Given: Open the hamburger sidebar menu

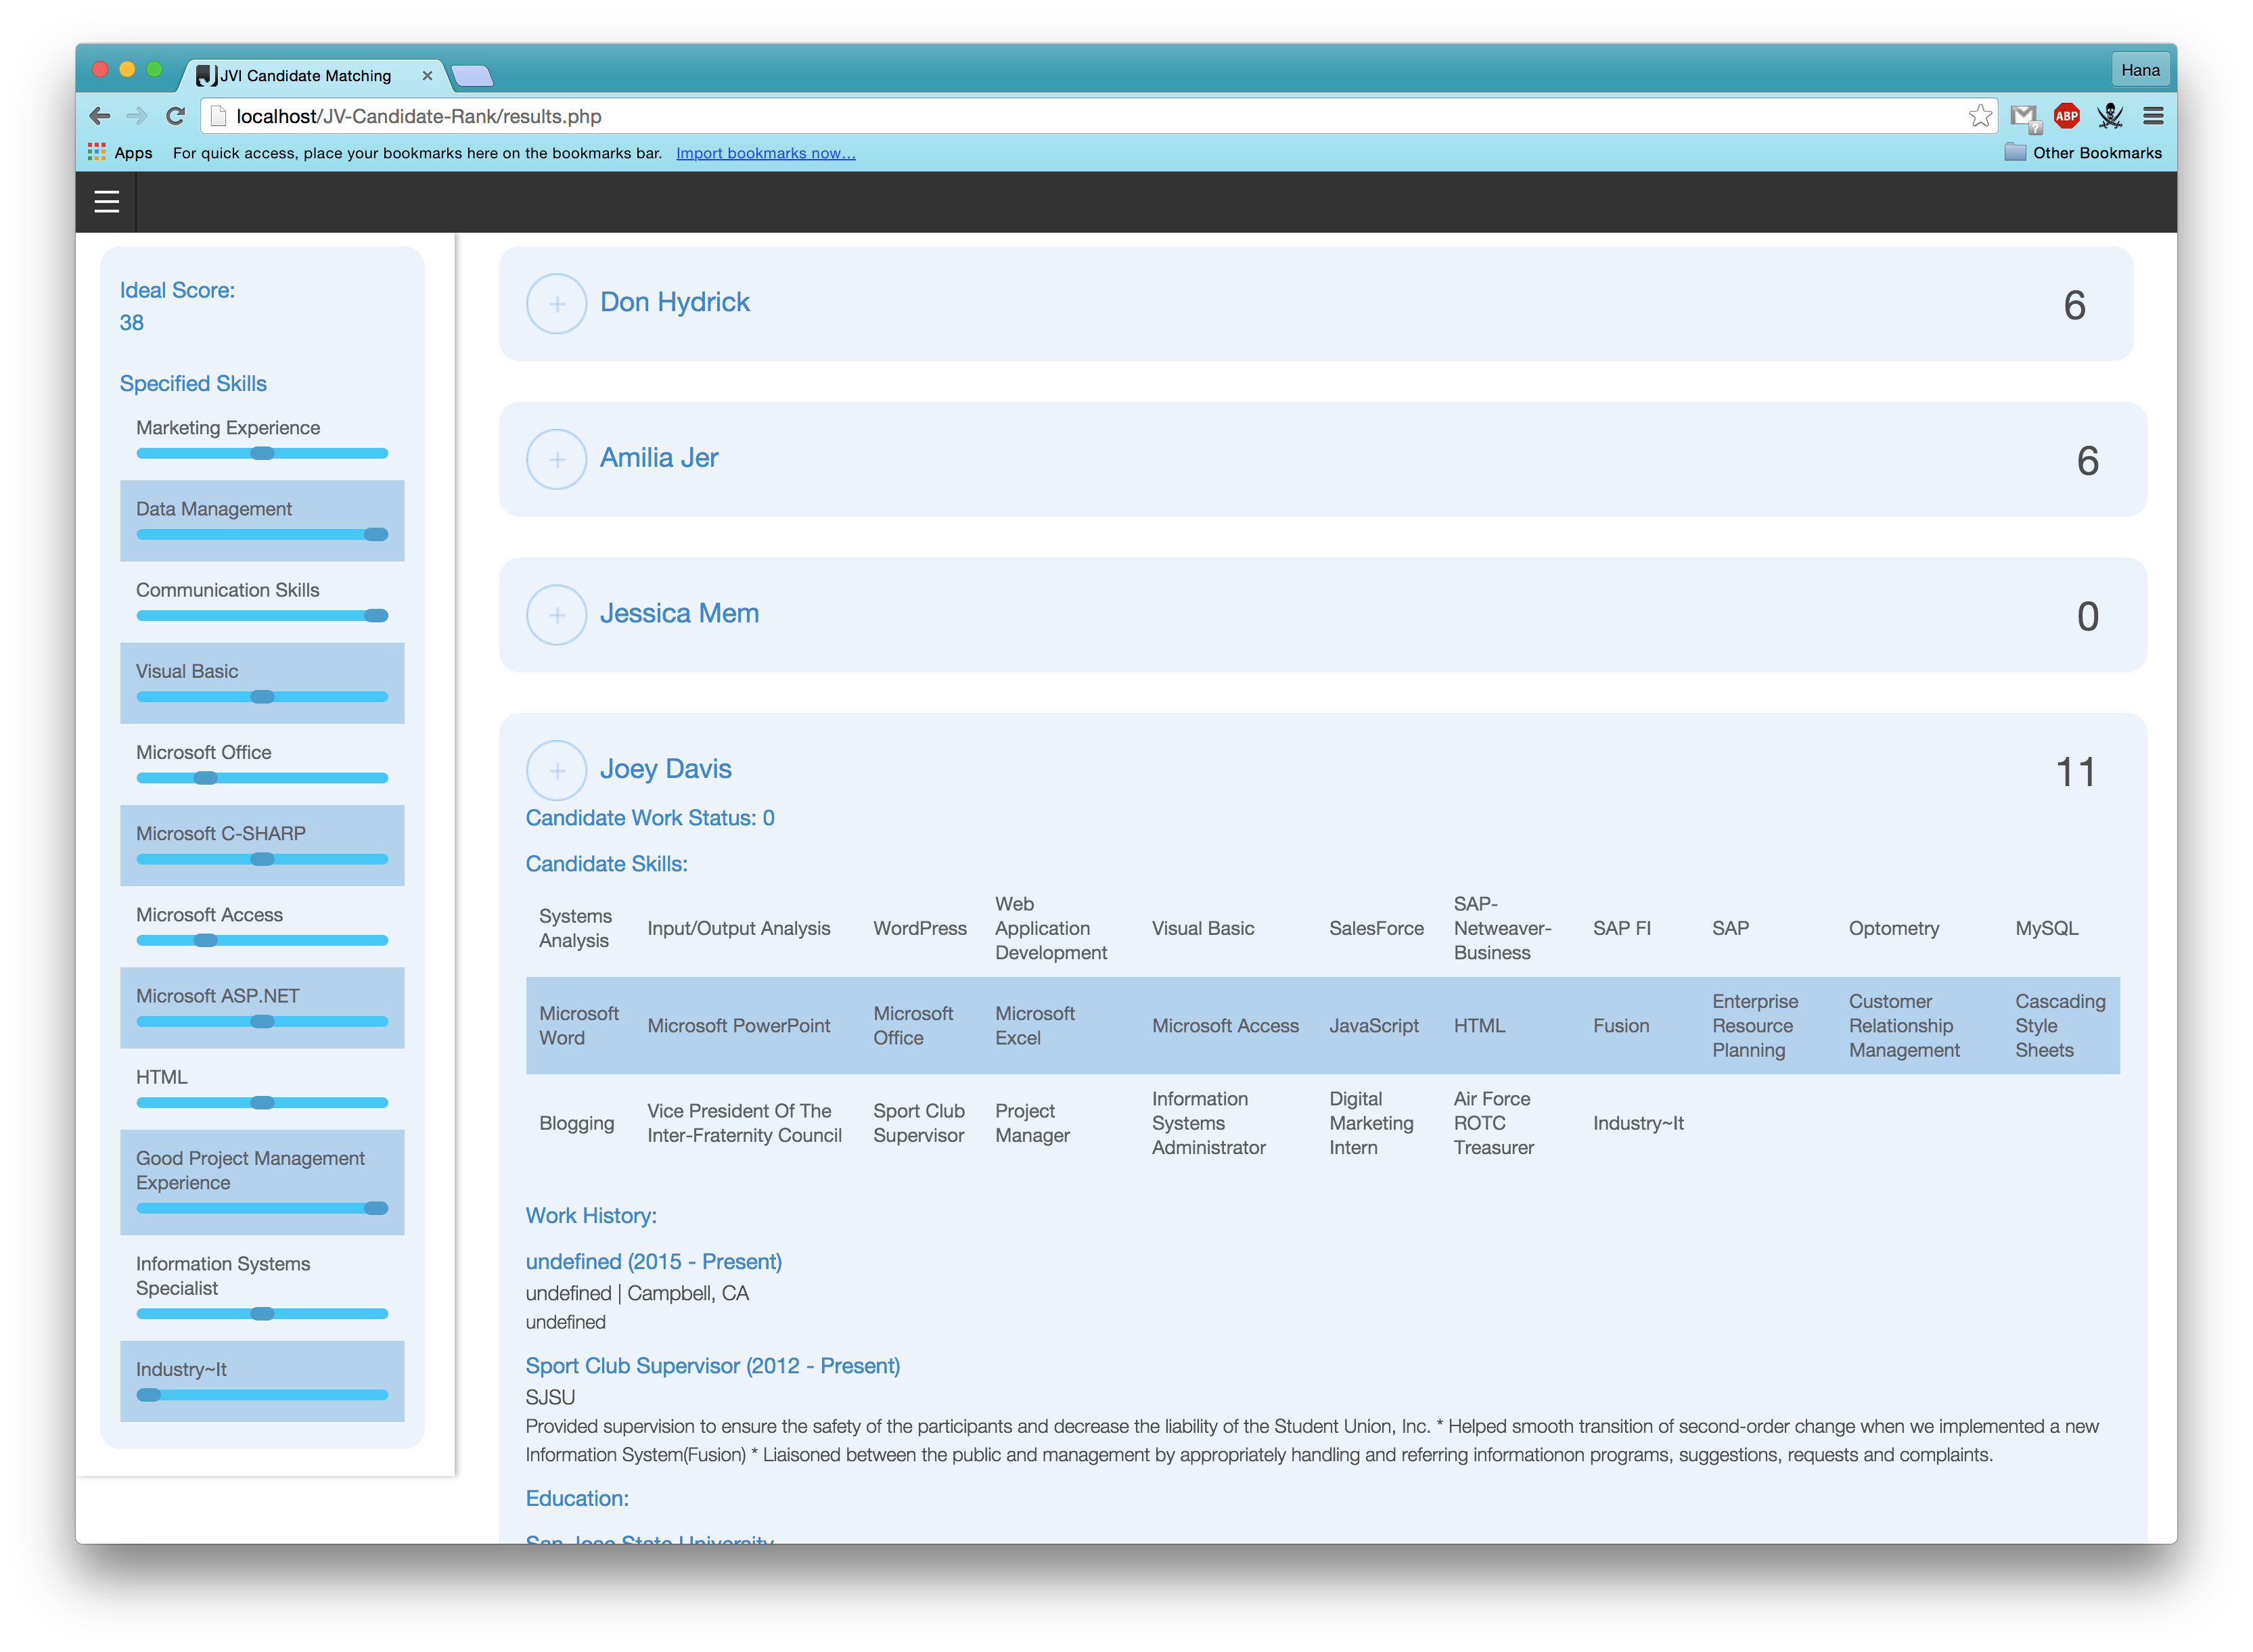Looking at the screenshot, I should (x=106, y=202).
